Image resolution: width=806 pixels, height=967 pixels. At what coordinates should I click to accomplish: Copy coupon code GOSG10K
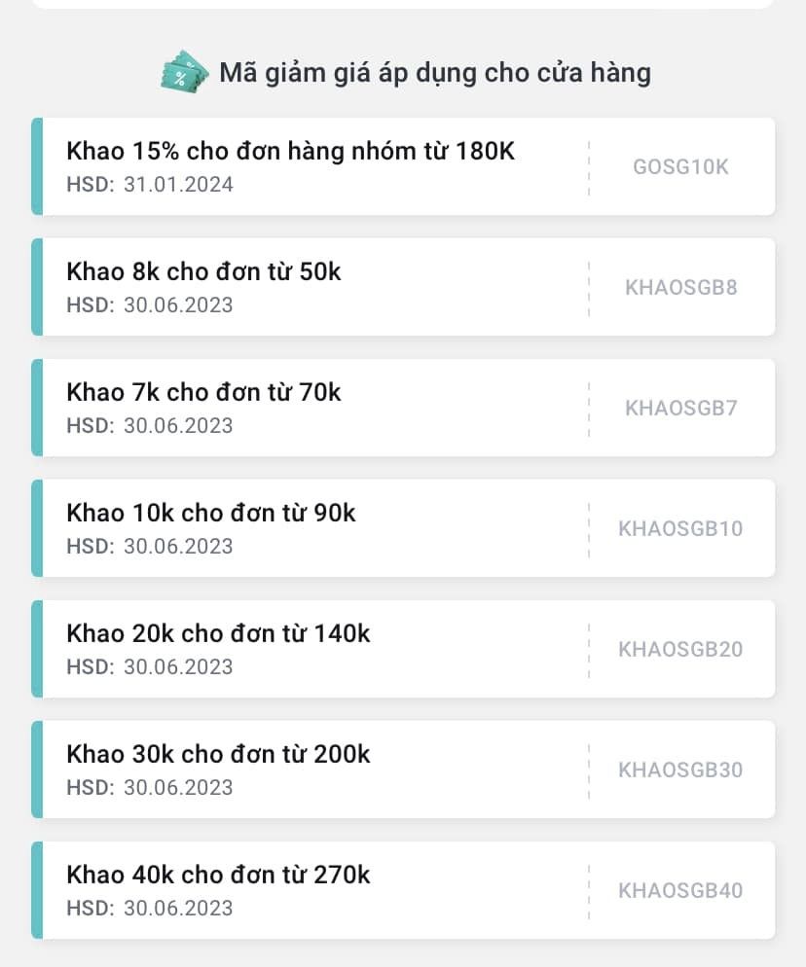click(680, 166)
